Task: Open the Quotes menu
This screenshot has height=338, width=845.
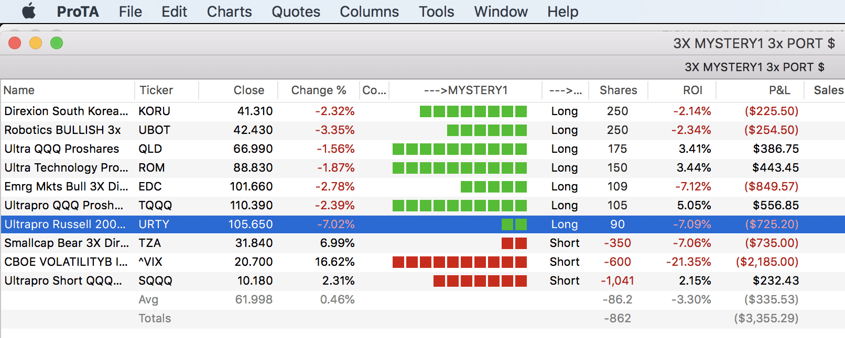Action: point(296,12)
